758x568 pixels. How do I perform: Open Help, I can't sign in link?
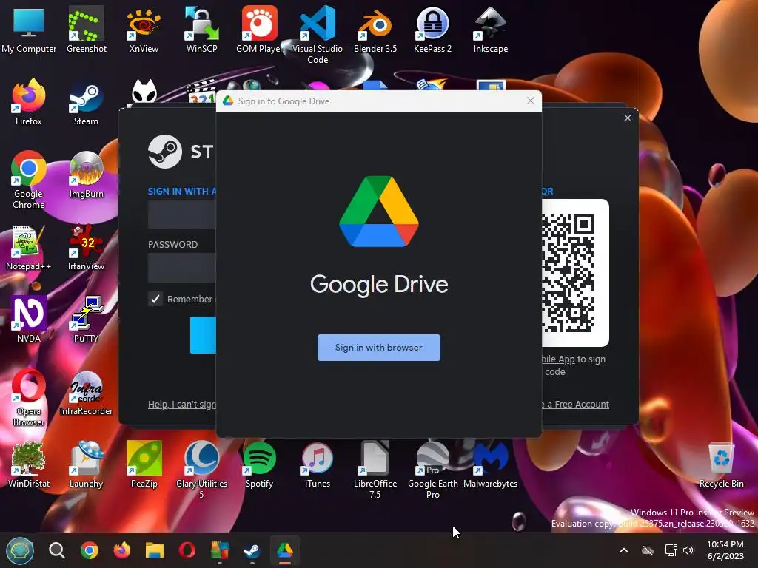click(182, 405)
